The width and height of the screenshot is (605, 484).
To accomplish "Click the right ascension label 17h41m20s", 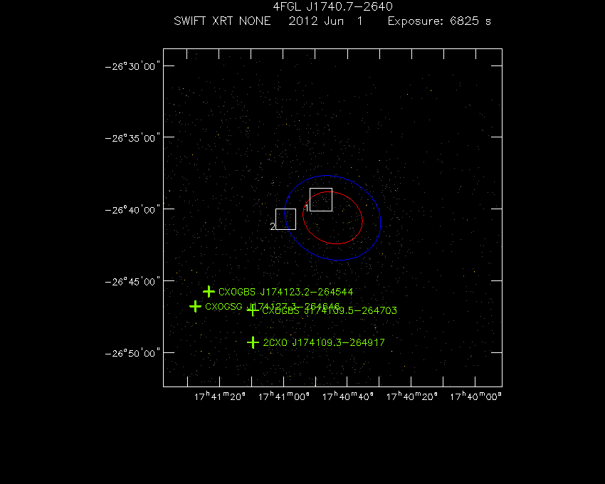I will tap(219, 396).
